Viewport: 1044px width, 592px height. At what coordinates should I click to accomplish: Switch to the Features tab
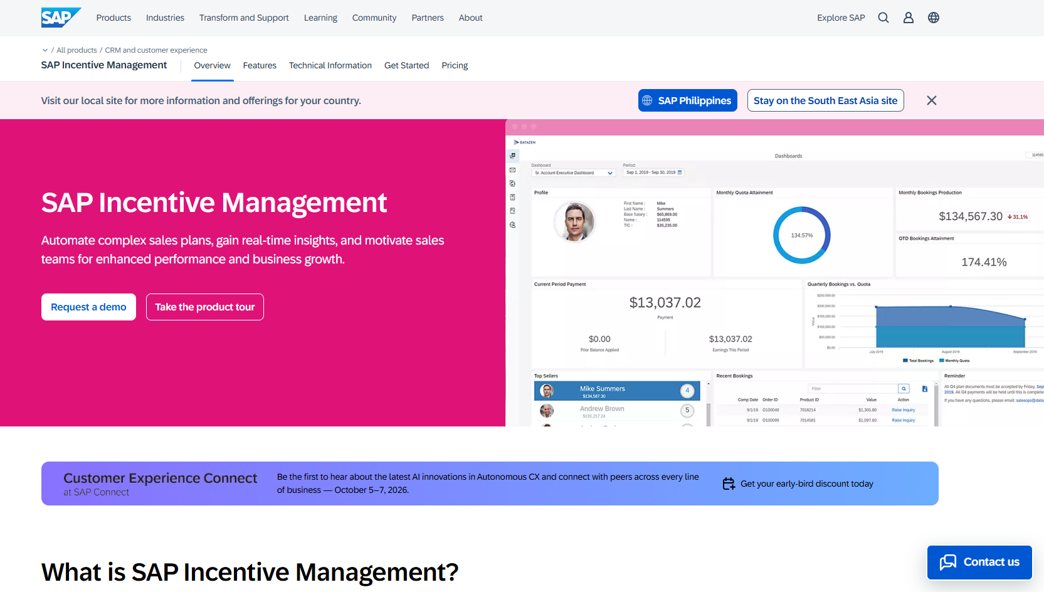(x=260, y=65)
